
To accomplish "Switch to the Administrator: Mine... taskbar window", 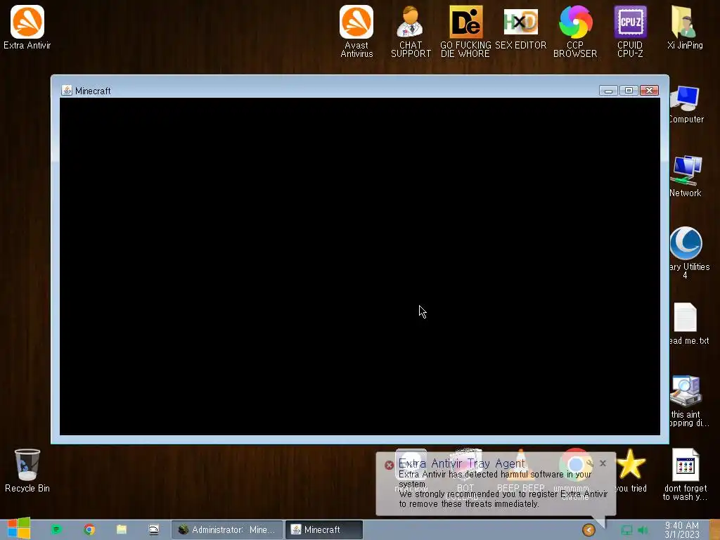I will pyautogui.click(x=227, y=529).
